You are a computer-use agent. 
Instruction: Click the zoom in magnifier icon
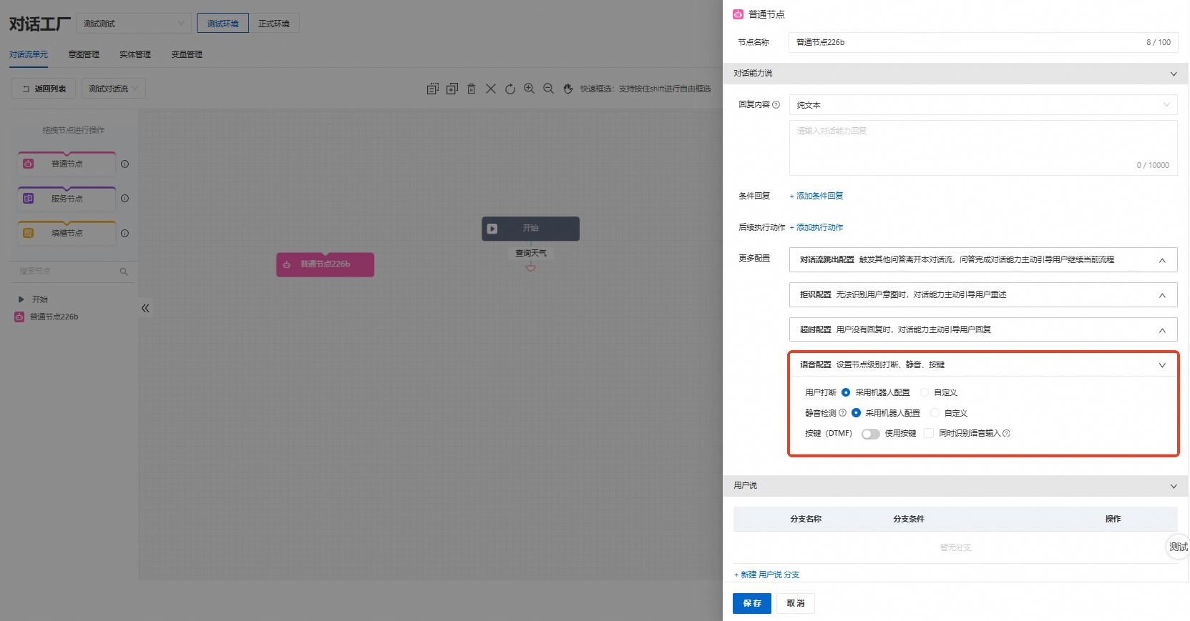point(529,89)
